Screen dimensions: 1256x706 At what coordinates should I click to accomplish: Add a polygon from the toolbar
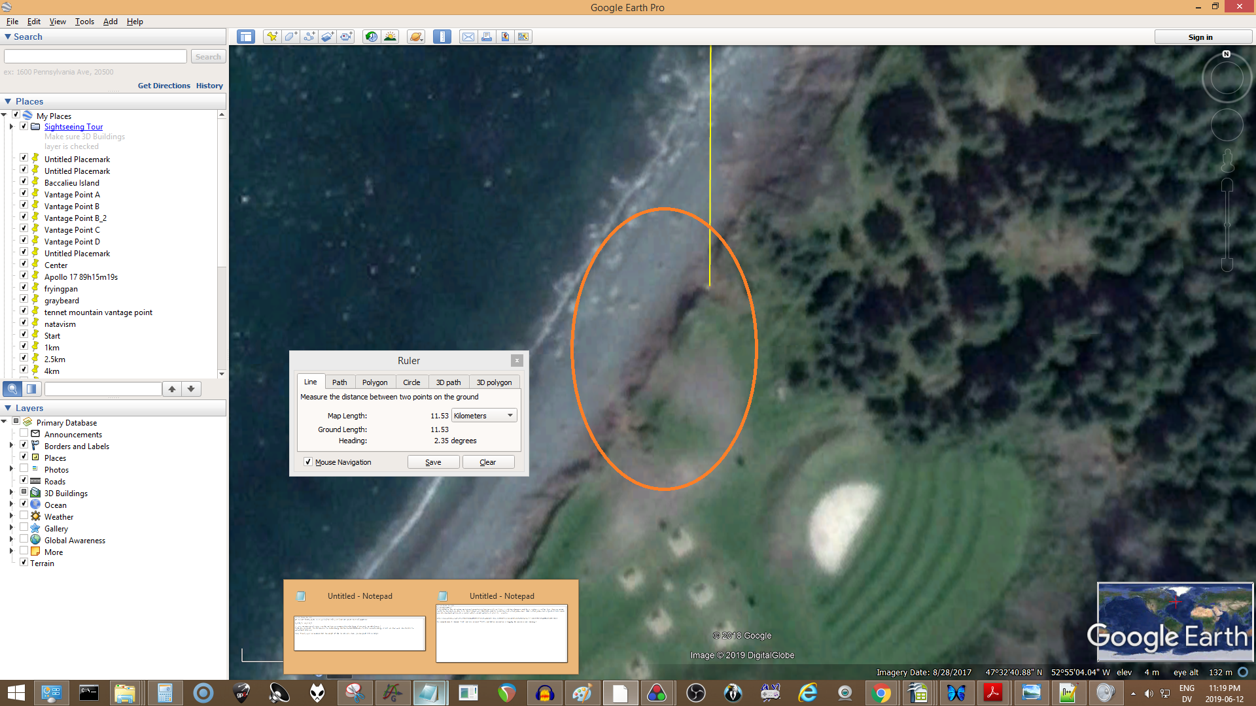pos(290,37)
